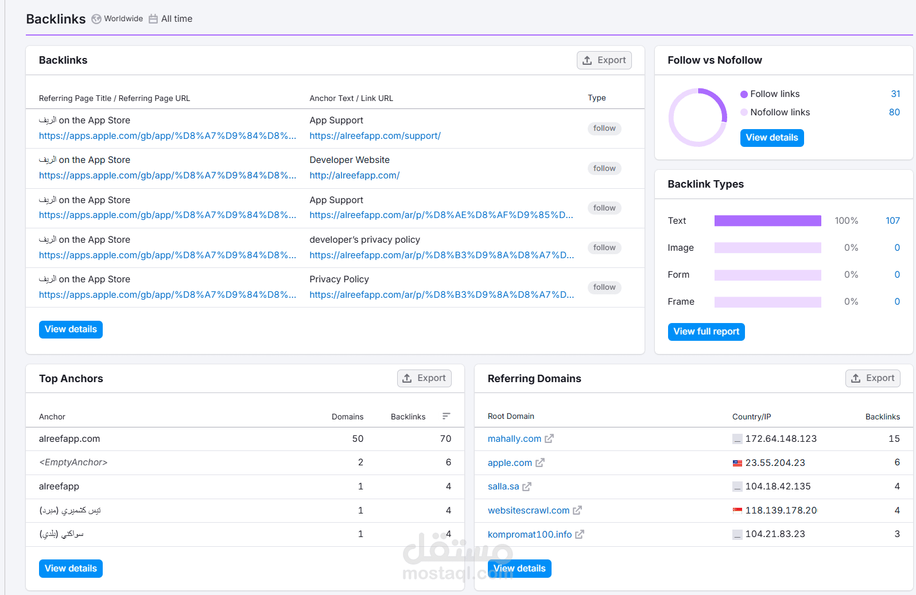Open external link icon beside websitescrawl.com
This screenshot has height=595, width=916.
point(577,510)
